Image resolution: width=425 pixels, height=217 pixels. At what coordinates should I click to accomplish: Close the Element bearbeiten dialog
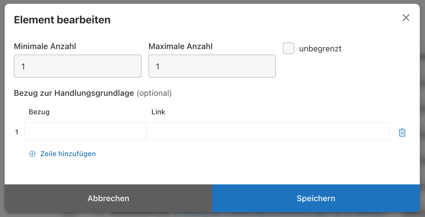[406, 18]
